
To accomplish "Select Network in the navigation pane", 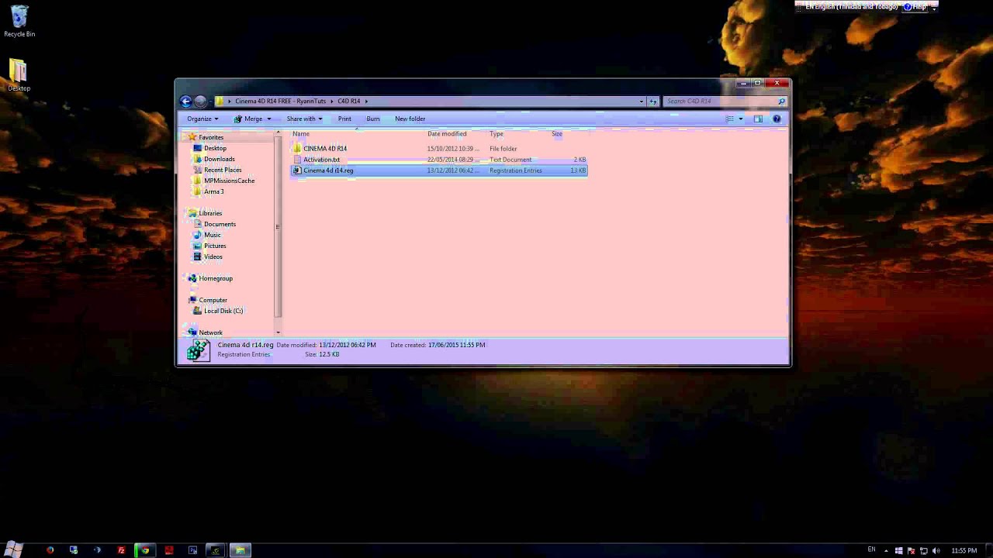I will pos(210,332).
